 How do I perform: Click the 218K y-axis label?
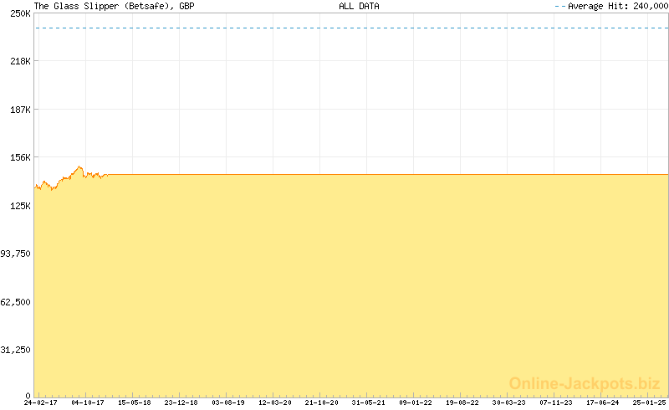click(20, 62)
